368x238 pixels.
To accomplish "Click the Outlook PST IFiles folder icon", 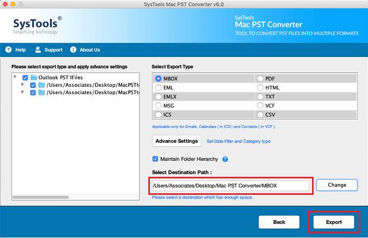I will 34,78.
